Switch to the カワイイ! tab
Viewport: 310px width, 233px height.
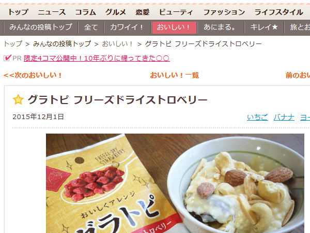tap(127, 27)
